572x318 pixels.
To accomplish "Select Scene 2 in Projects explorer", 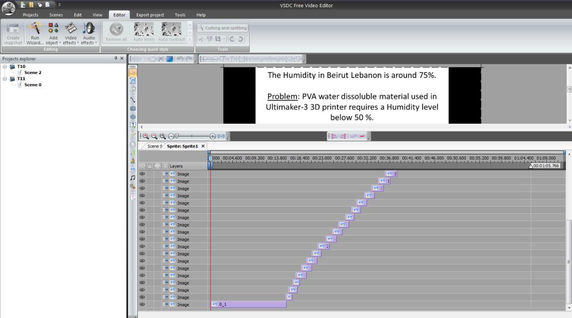I will (33, 72).
